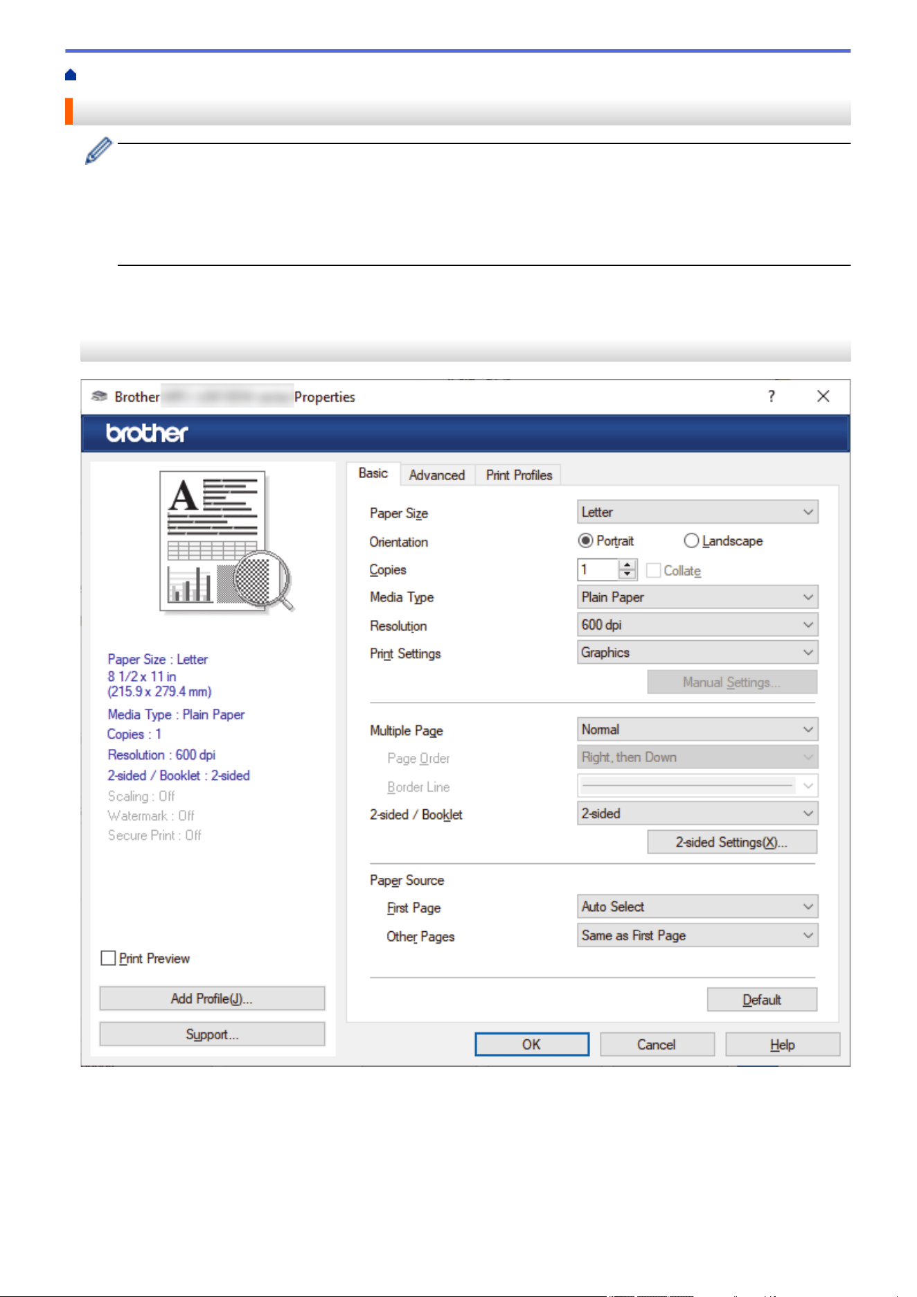This screenshot has height=1297, width=917.
Task: Click the 'Media Type : Plain Paper' summary text
Action: click(x=176, y=714)
